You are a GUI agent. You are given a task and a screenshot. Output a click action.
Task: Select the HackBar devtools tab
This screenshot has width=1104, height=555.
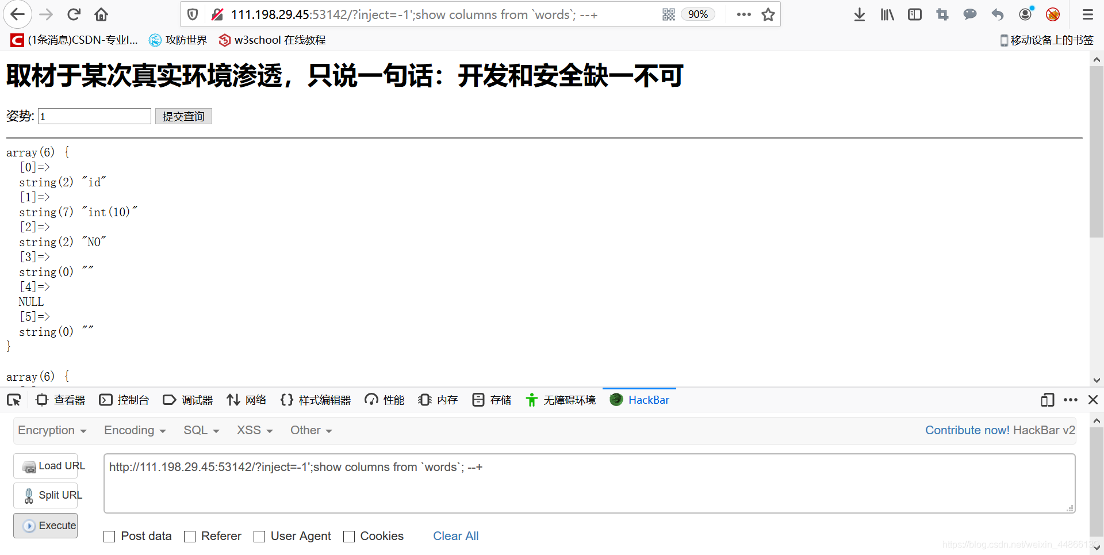pyautogui.click(x=639, y=400)
